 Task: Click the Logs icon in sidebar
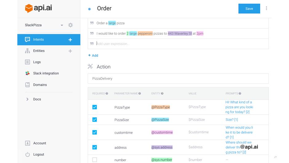[x=27, y=62]
